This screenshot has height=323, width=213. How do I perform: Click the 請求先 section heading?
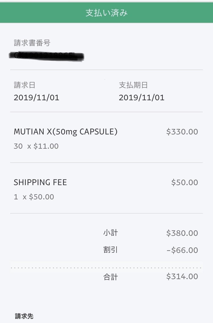pyautogui.click(x=24, y=316)
